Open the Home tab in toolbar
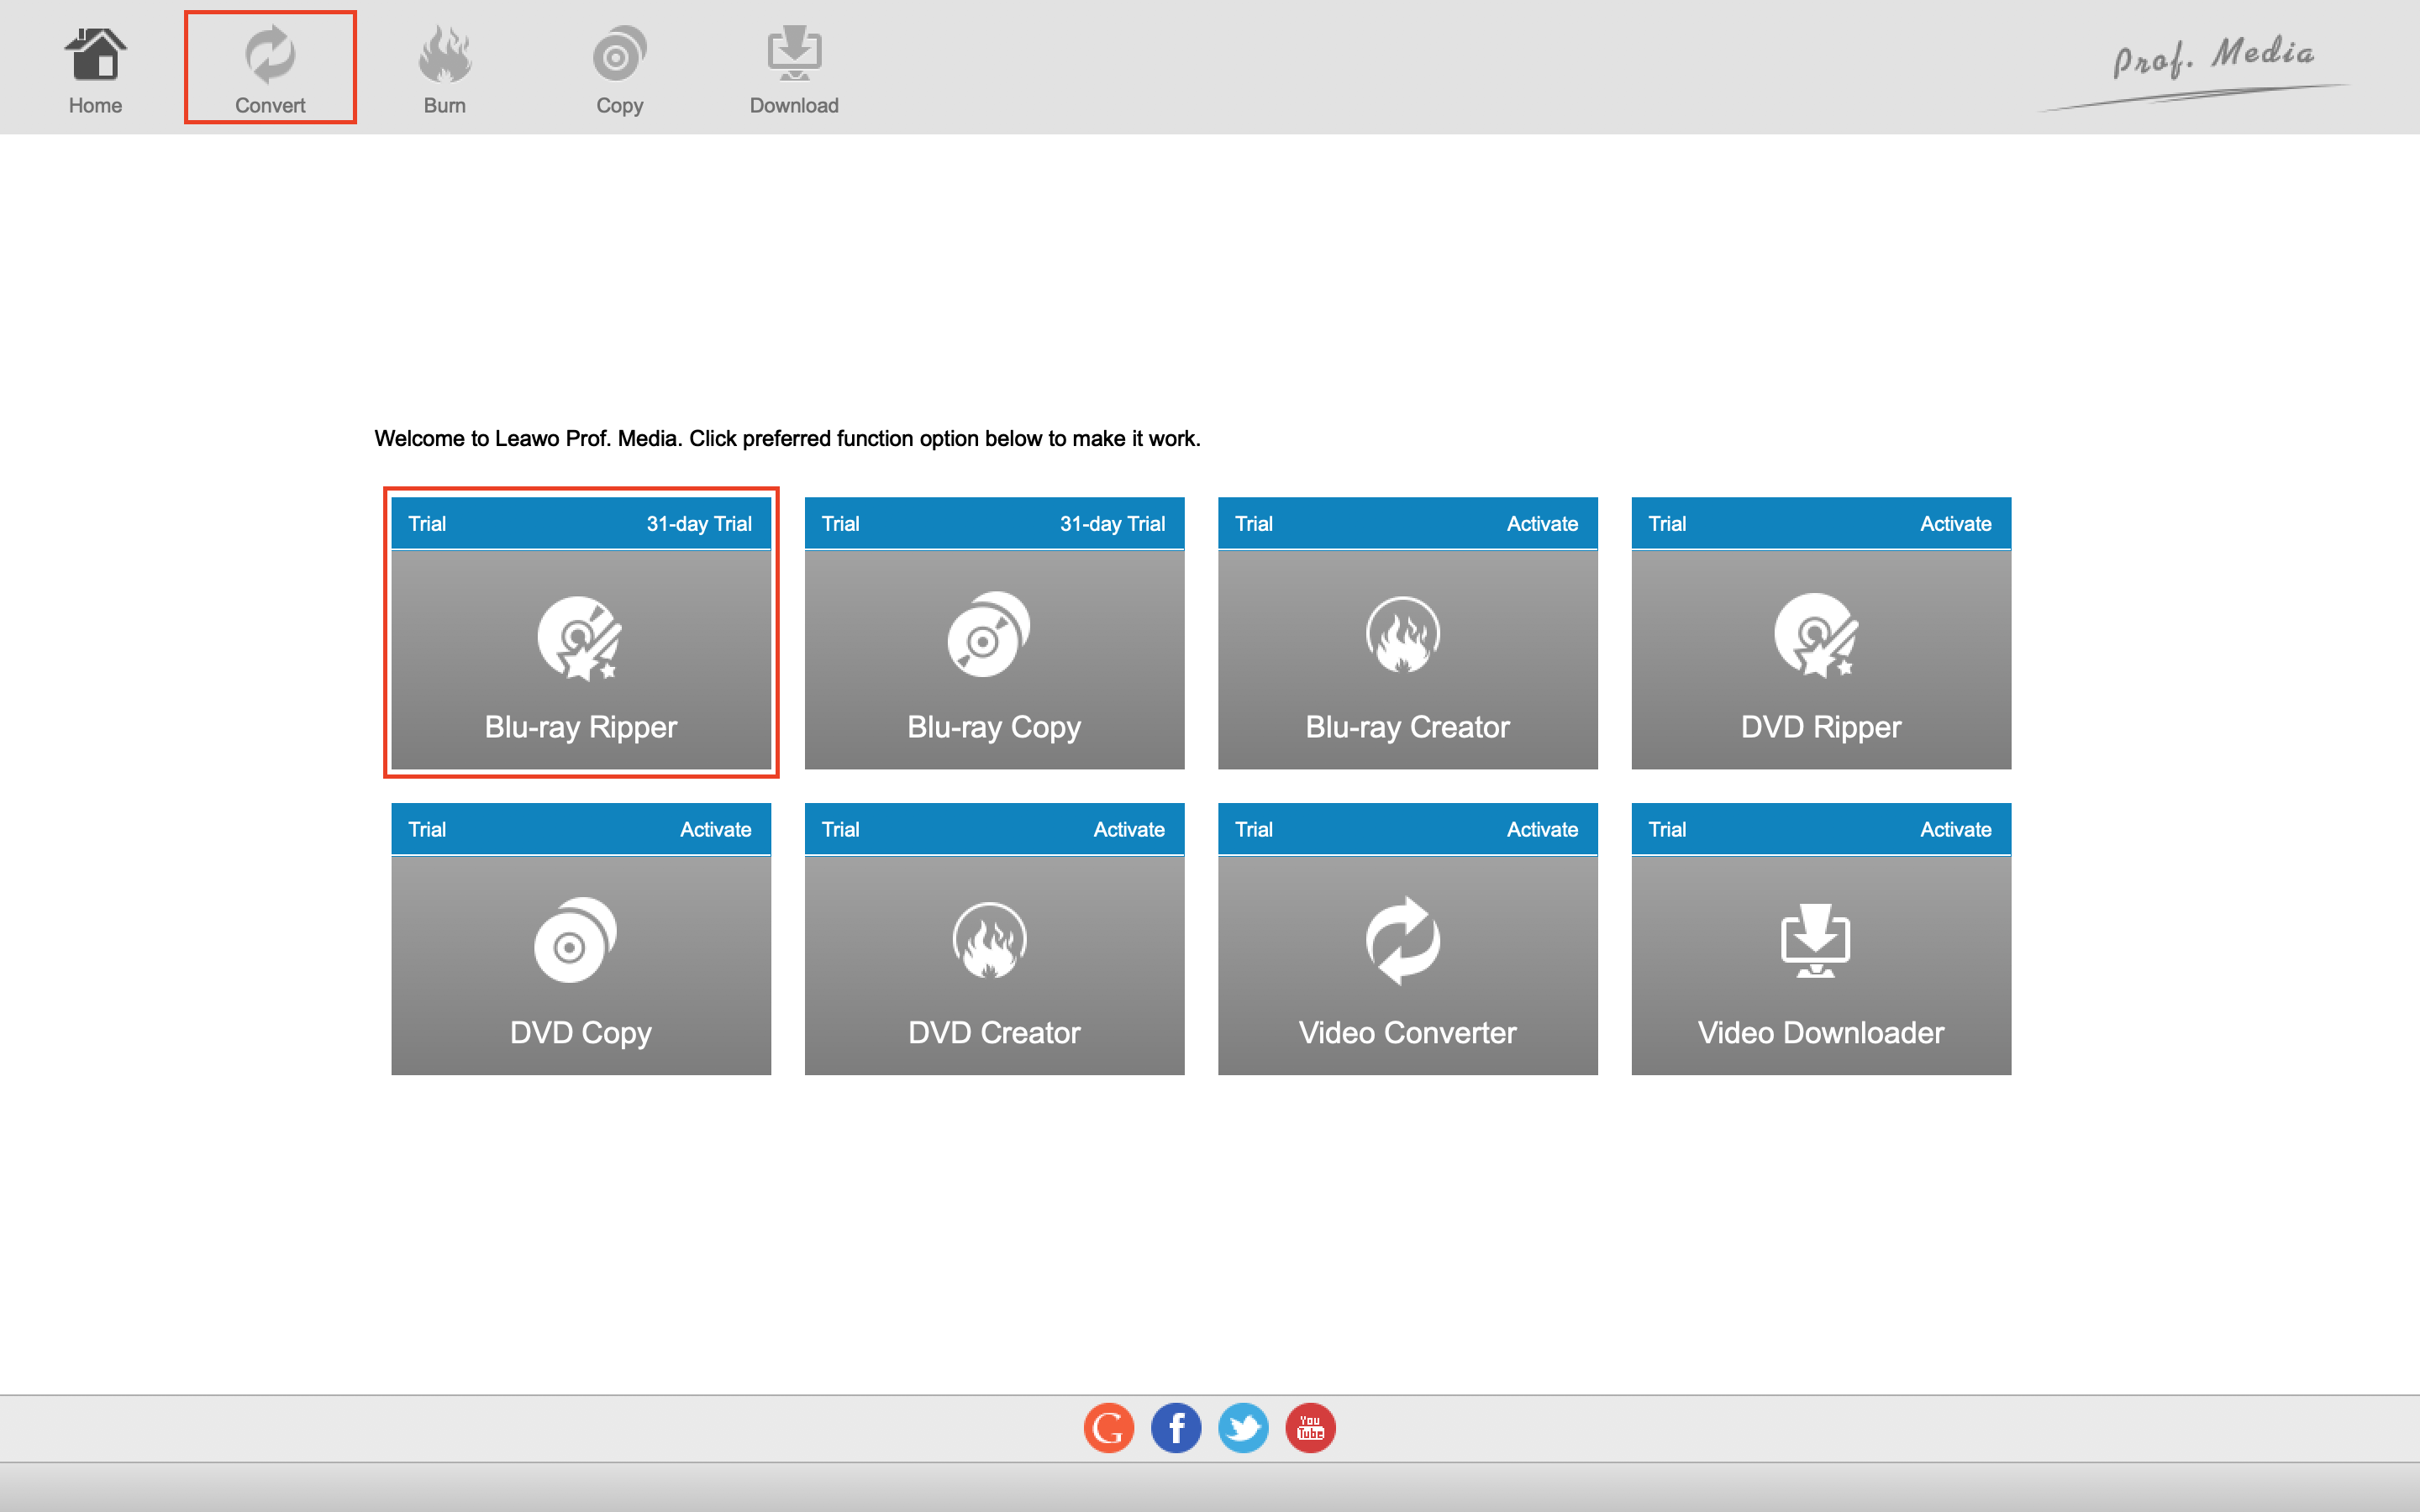Screen dimensions: 2420x1512 (x=95, y=68)
